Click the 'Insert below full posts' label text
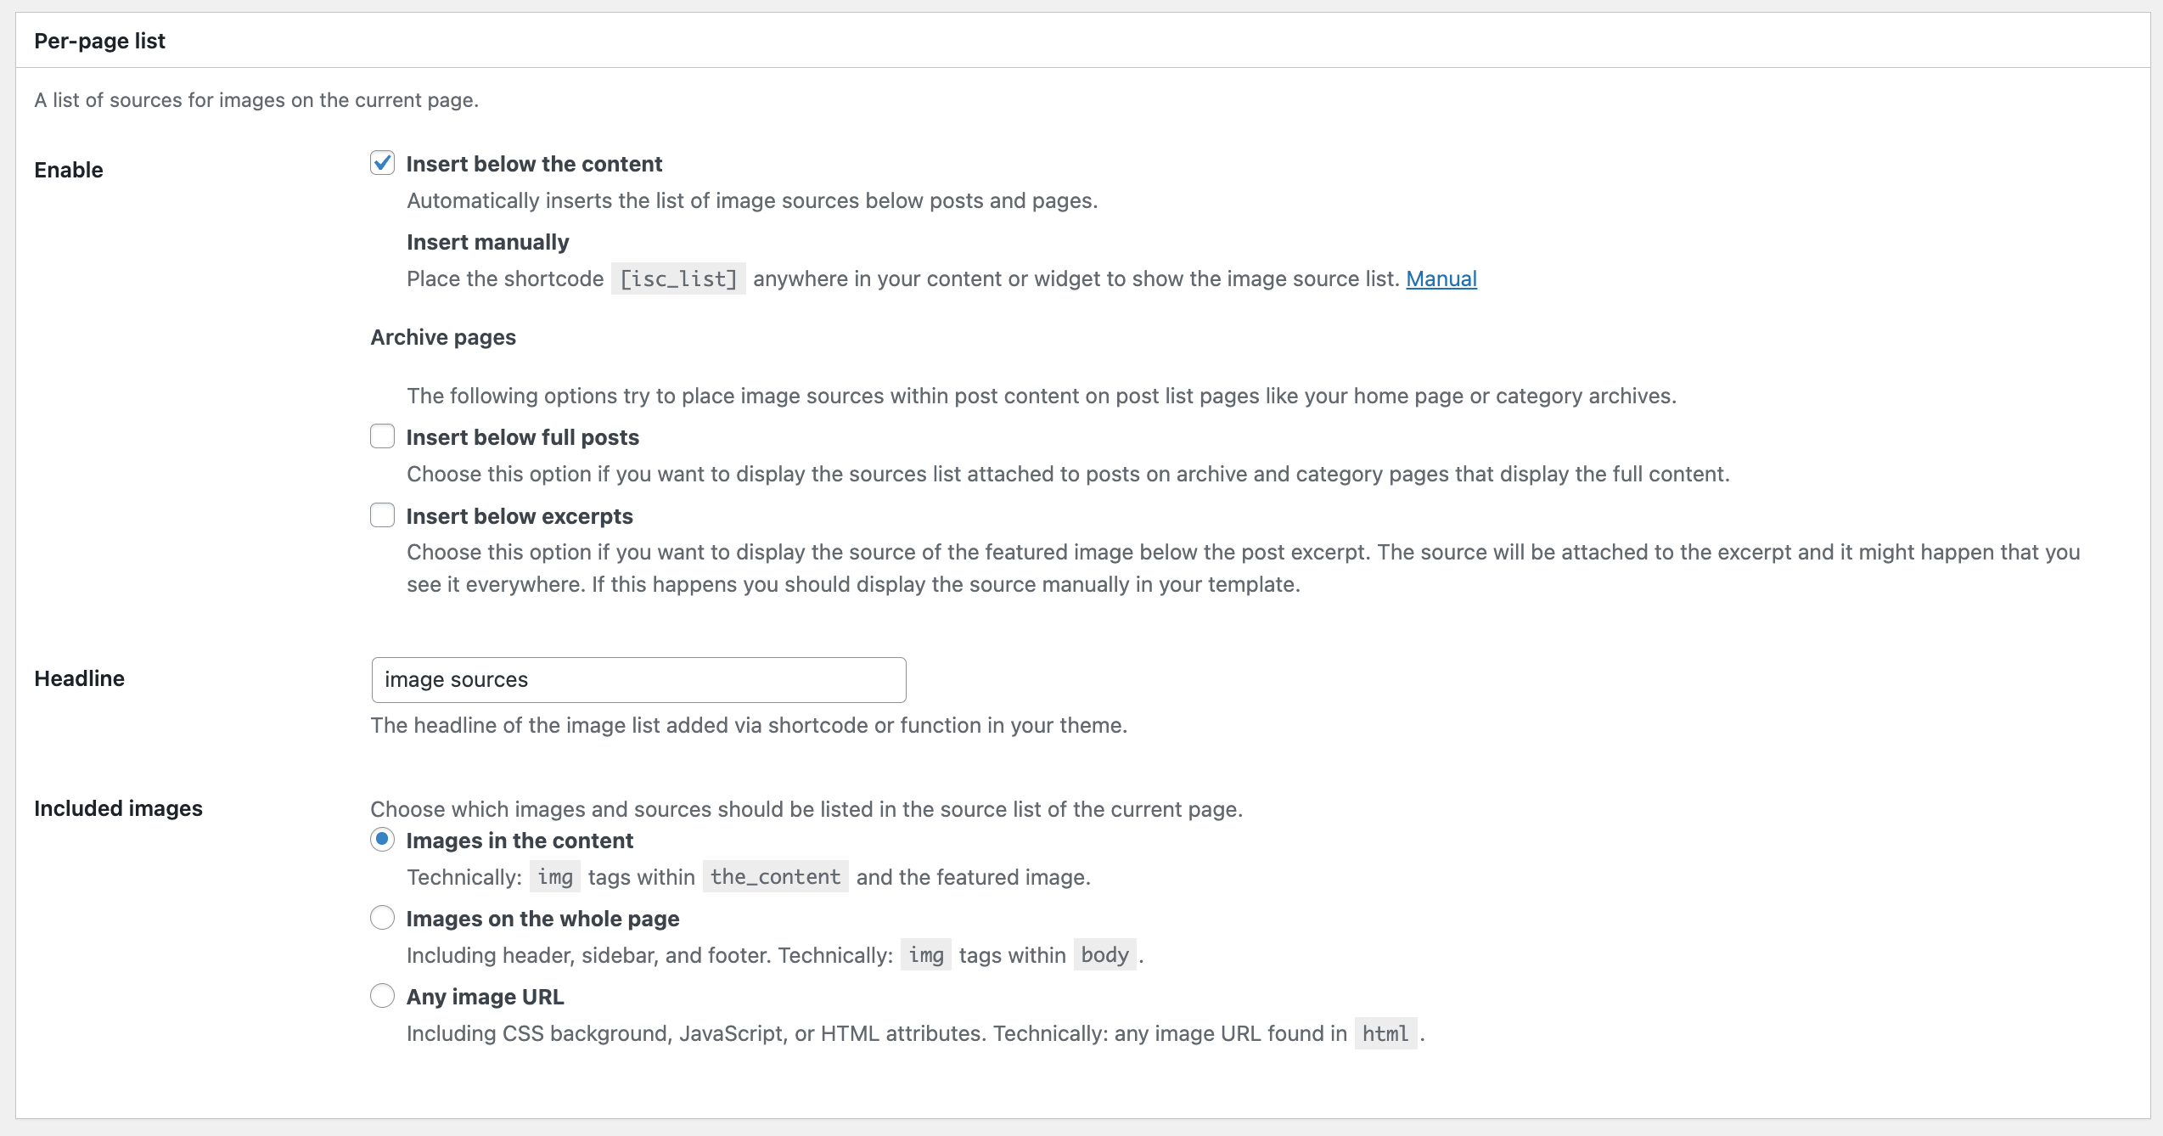 coord(522,437)
